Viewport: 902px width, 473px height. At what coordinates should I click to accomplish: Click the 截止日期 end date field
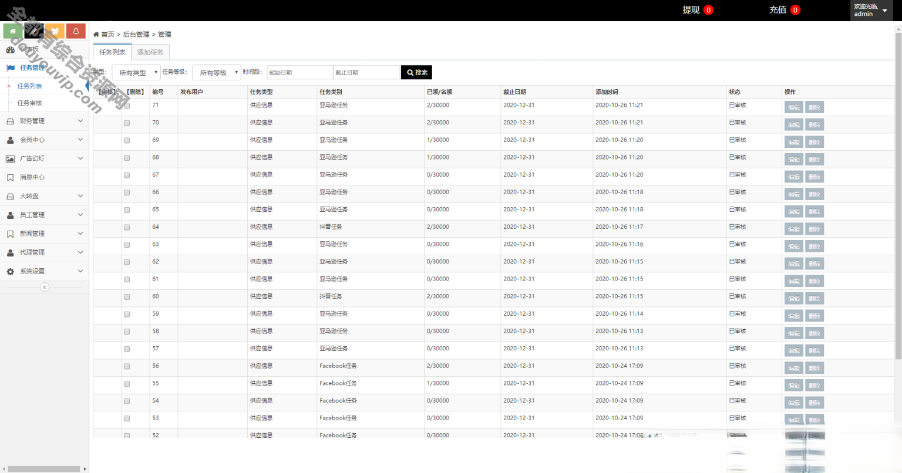point(366,72)
